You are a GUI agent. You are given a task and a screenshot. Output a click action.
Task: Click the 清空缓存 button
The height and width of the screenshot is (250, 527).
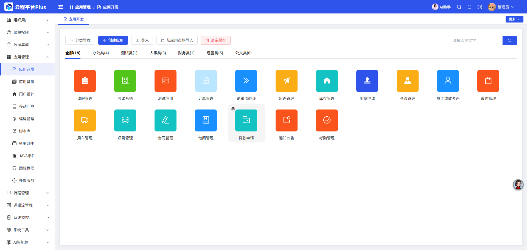(216, 40)
